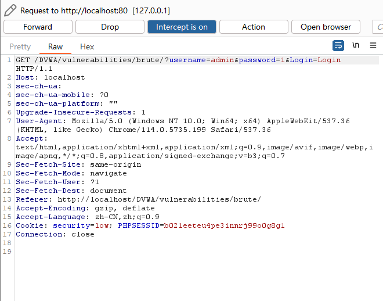This screenshot has height=301, width=383.
Task: Click the Sec-Fetch-Mode header
Action: coord(71,173)
